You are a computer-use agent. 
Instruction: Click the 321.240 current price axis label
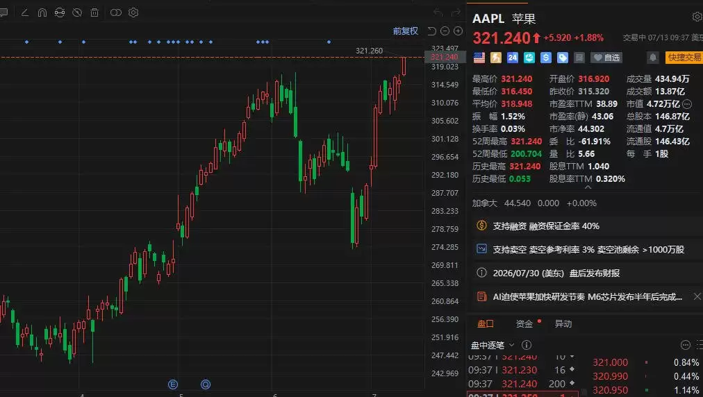pyautogui.click(x=444, y=57)
